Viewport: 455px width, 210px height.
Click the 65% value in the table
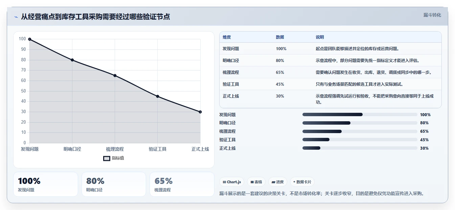click(280, 72)
